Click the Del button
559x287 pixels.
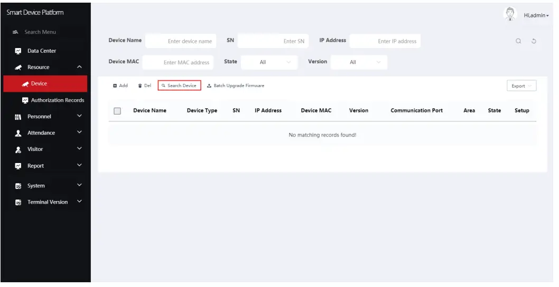pyautogui.click(x=145, y=86)
